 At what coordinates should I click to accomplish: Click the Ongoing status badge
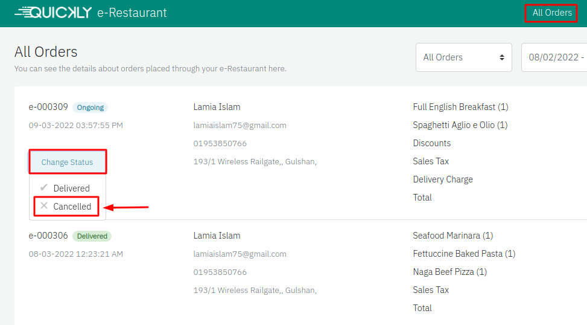pyautogui.click(x=90, y=108)
